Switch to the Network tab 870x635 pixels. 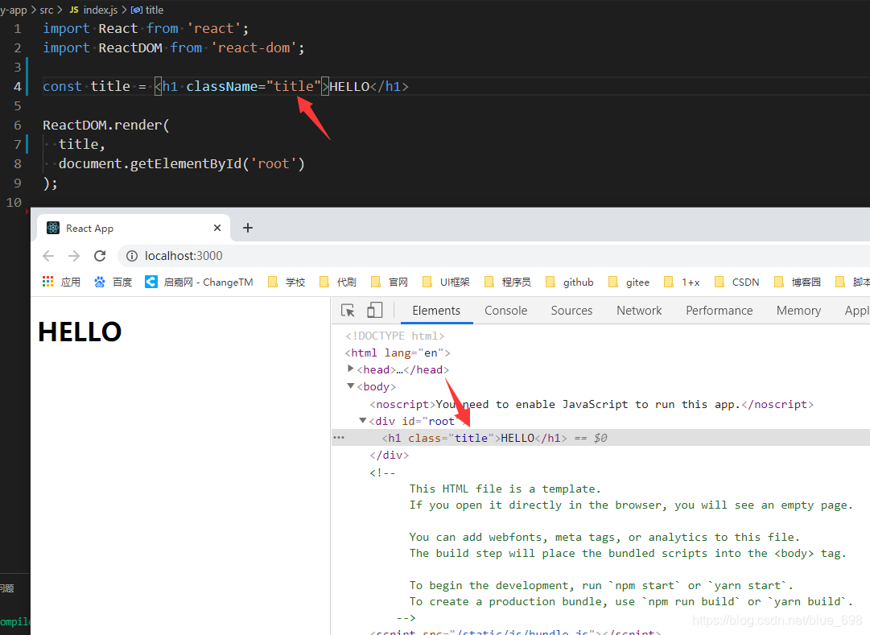click(639, 311)
